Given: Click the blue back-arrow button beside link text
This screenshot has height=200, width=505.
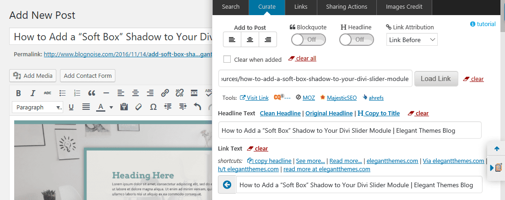Looking at the screenshot, I should tap(227, 184).
